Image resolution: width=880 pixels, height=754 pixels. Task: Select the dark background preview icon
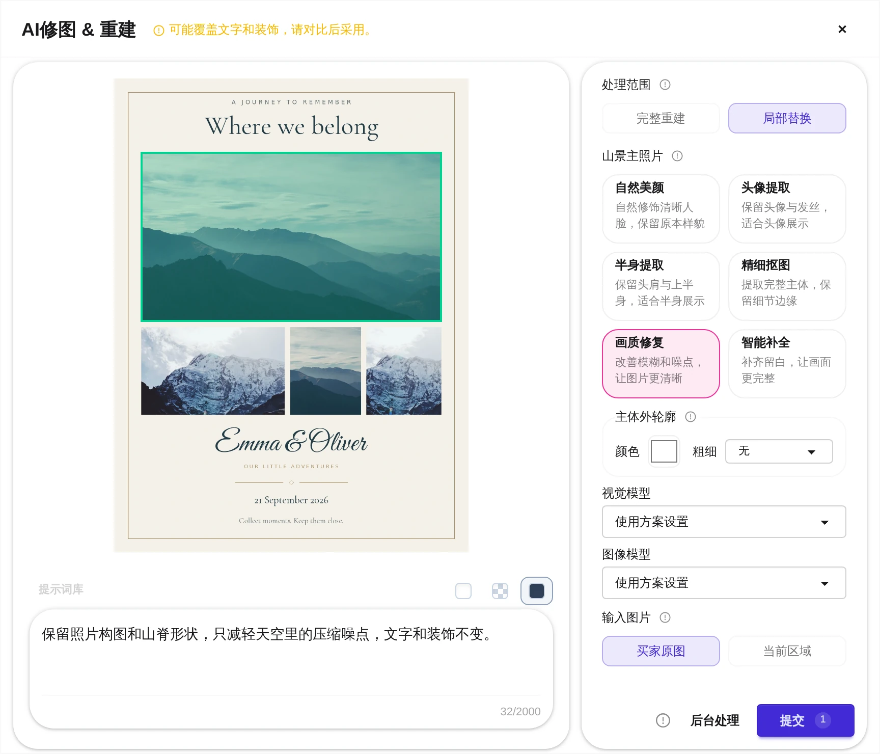pos(537,591)
